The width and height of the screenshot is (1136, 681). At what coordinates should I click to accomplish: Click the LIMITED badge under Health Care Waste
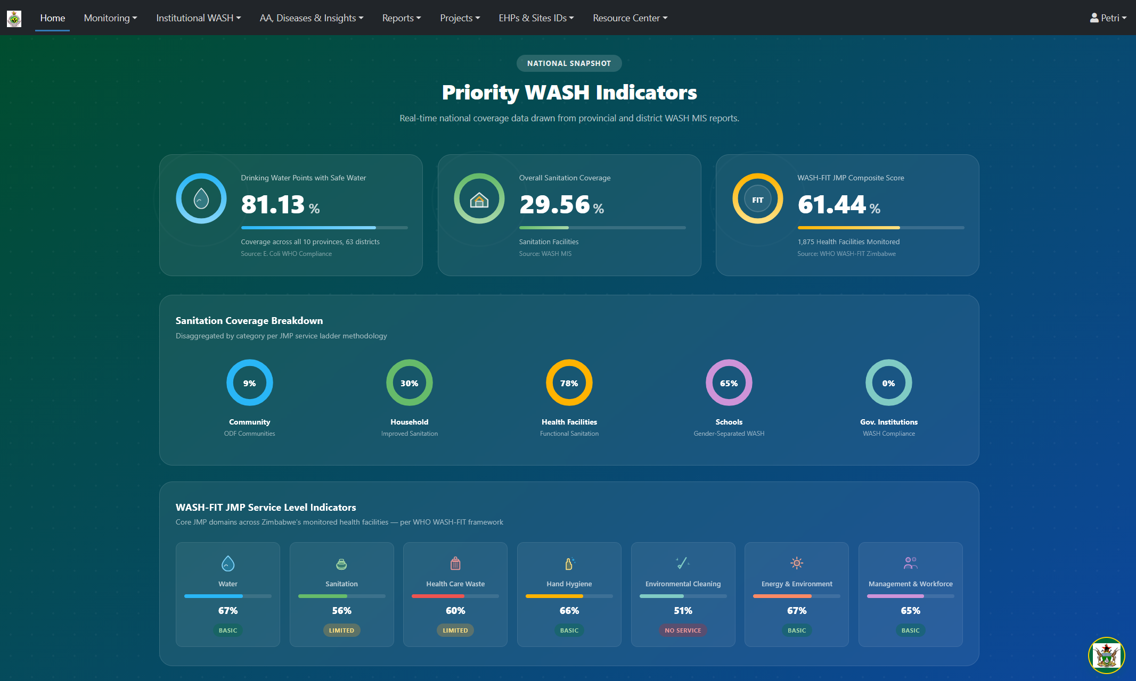455,630
